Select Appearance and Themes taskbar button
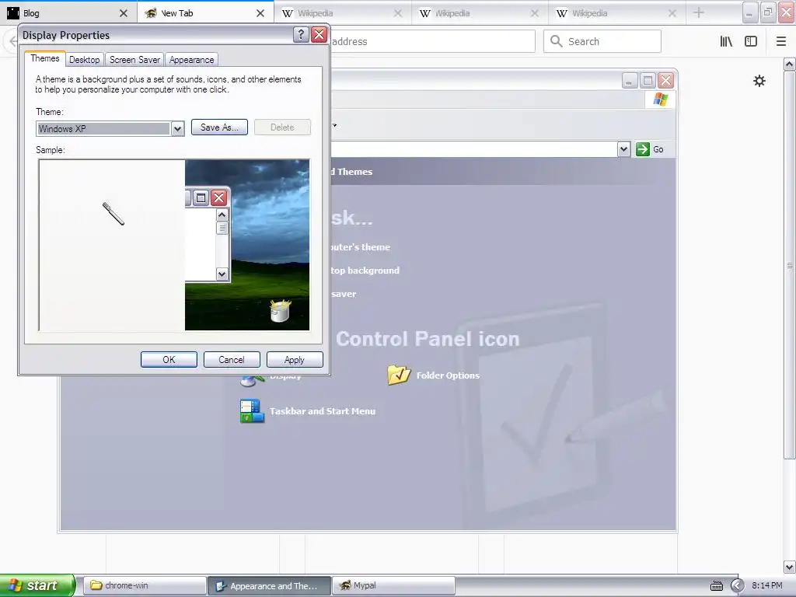The width and height of the screenshot is (796, 597). point(269,585)
